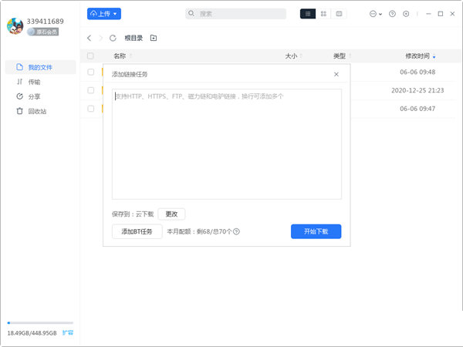This screenshot has height=347, width=463.
Task: Click the root directory breadcrumb
Action: tap(133, 38)
